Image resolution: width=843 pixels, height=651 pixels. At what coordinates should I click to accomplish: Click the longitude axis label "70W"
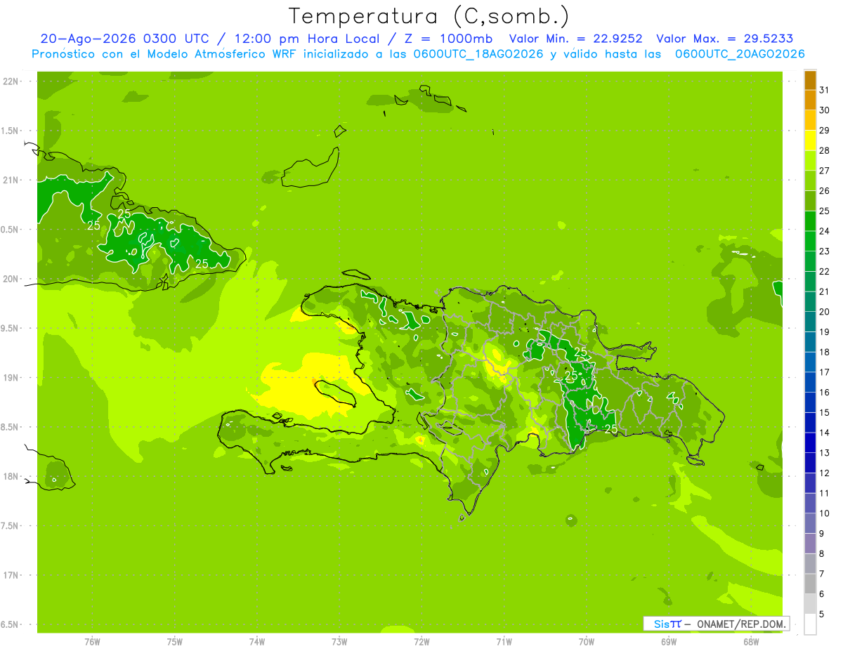click(x=587, y=642)
